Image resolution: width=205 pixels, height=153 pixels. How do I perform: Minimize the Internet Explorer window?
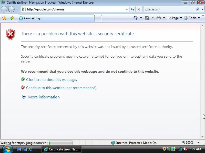pyautogui.click(x=185, y=3)
